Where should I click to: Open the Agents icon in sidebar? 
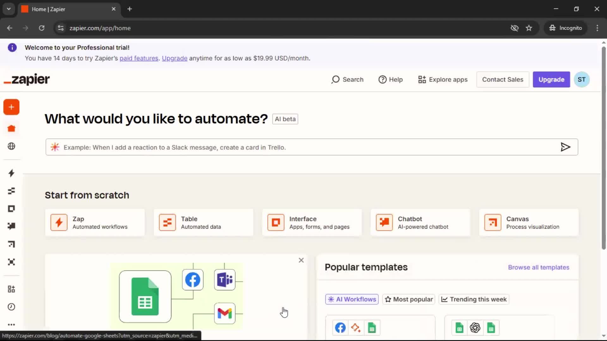coord(11,262)
